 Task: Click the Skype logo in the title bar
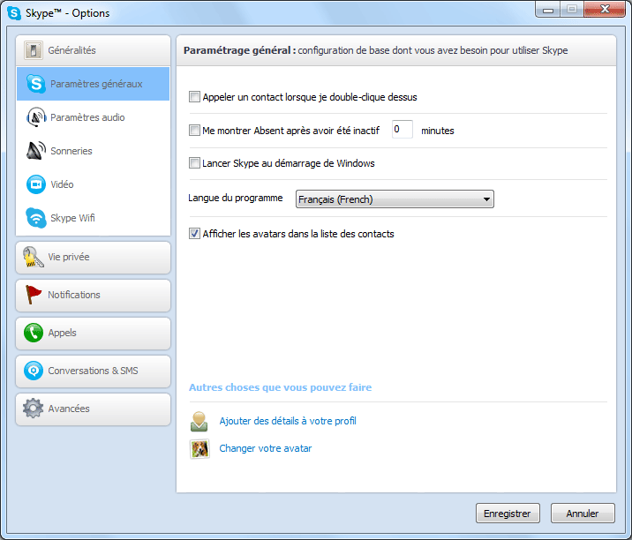tap(14, 13)
